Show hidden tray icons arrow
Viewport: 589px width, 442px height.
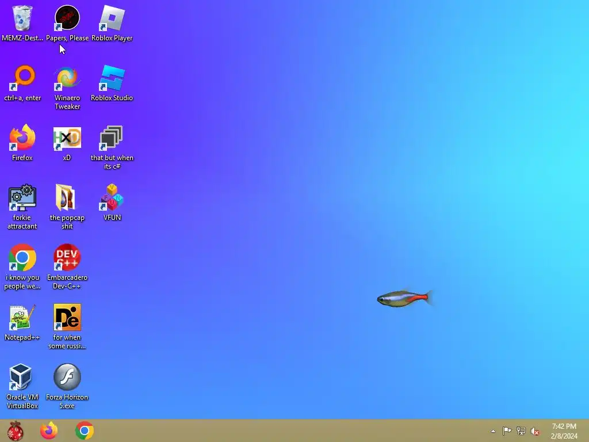(493, 431)
